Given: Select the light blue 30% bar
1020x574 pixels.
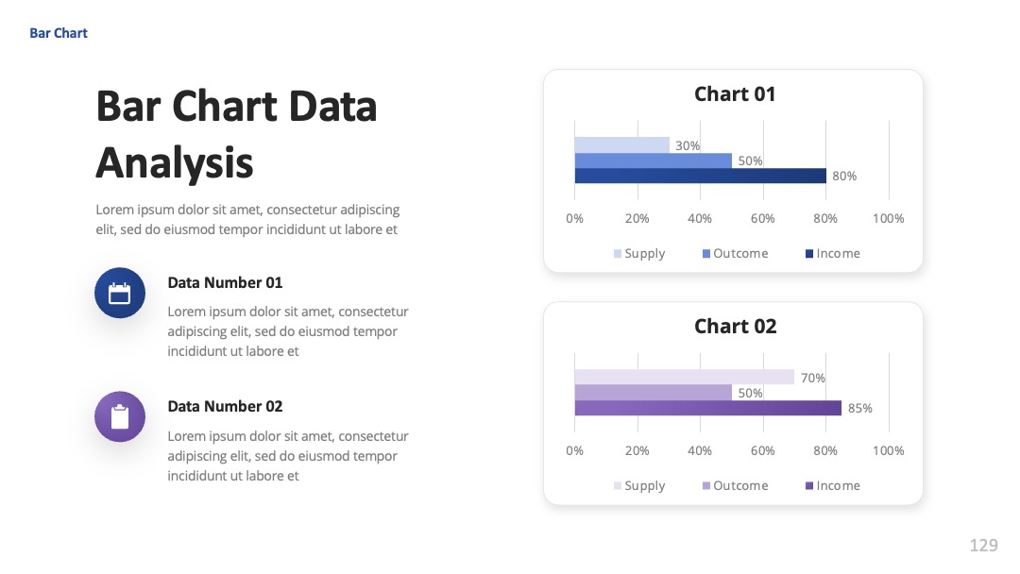Looking at the screenshot, I should coord(621,145).
